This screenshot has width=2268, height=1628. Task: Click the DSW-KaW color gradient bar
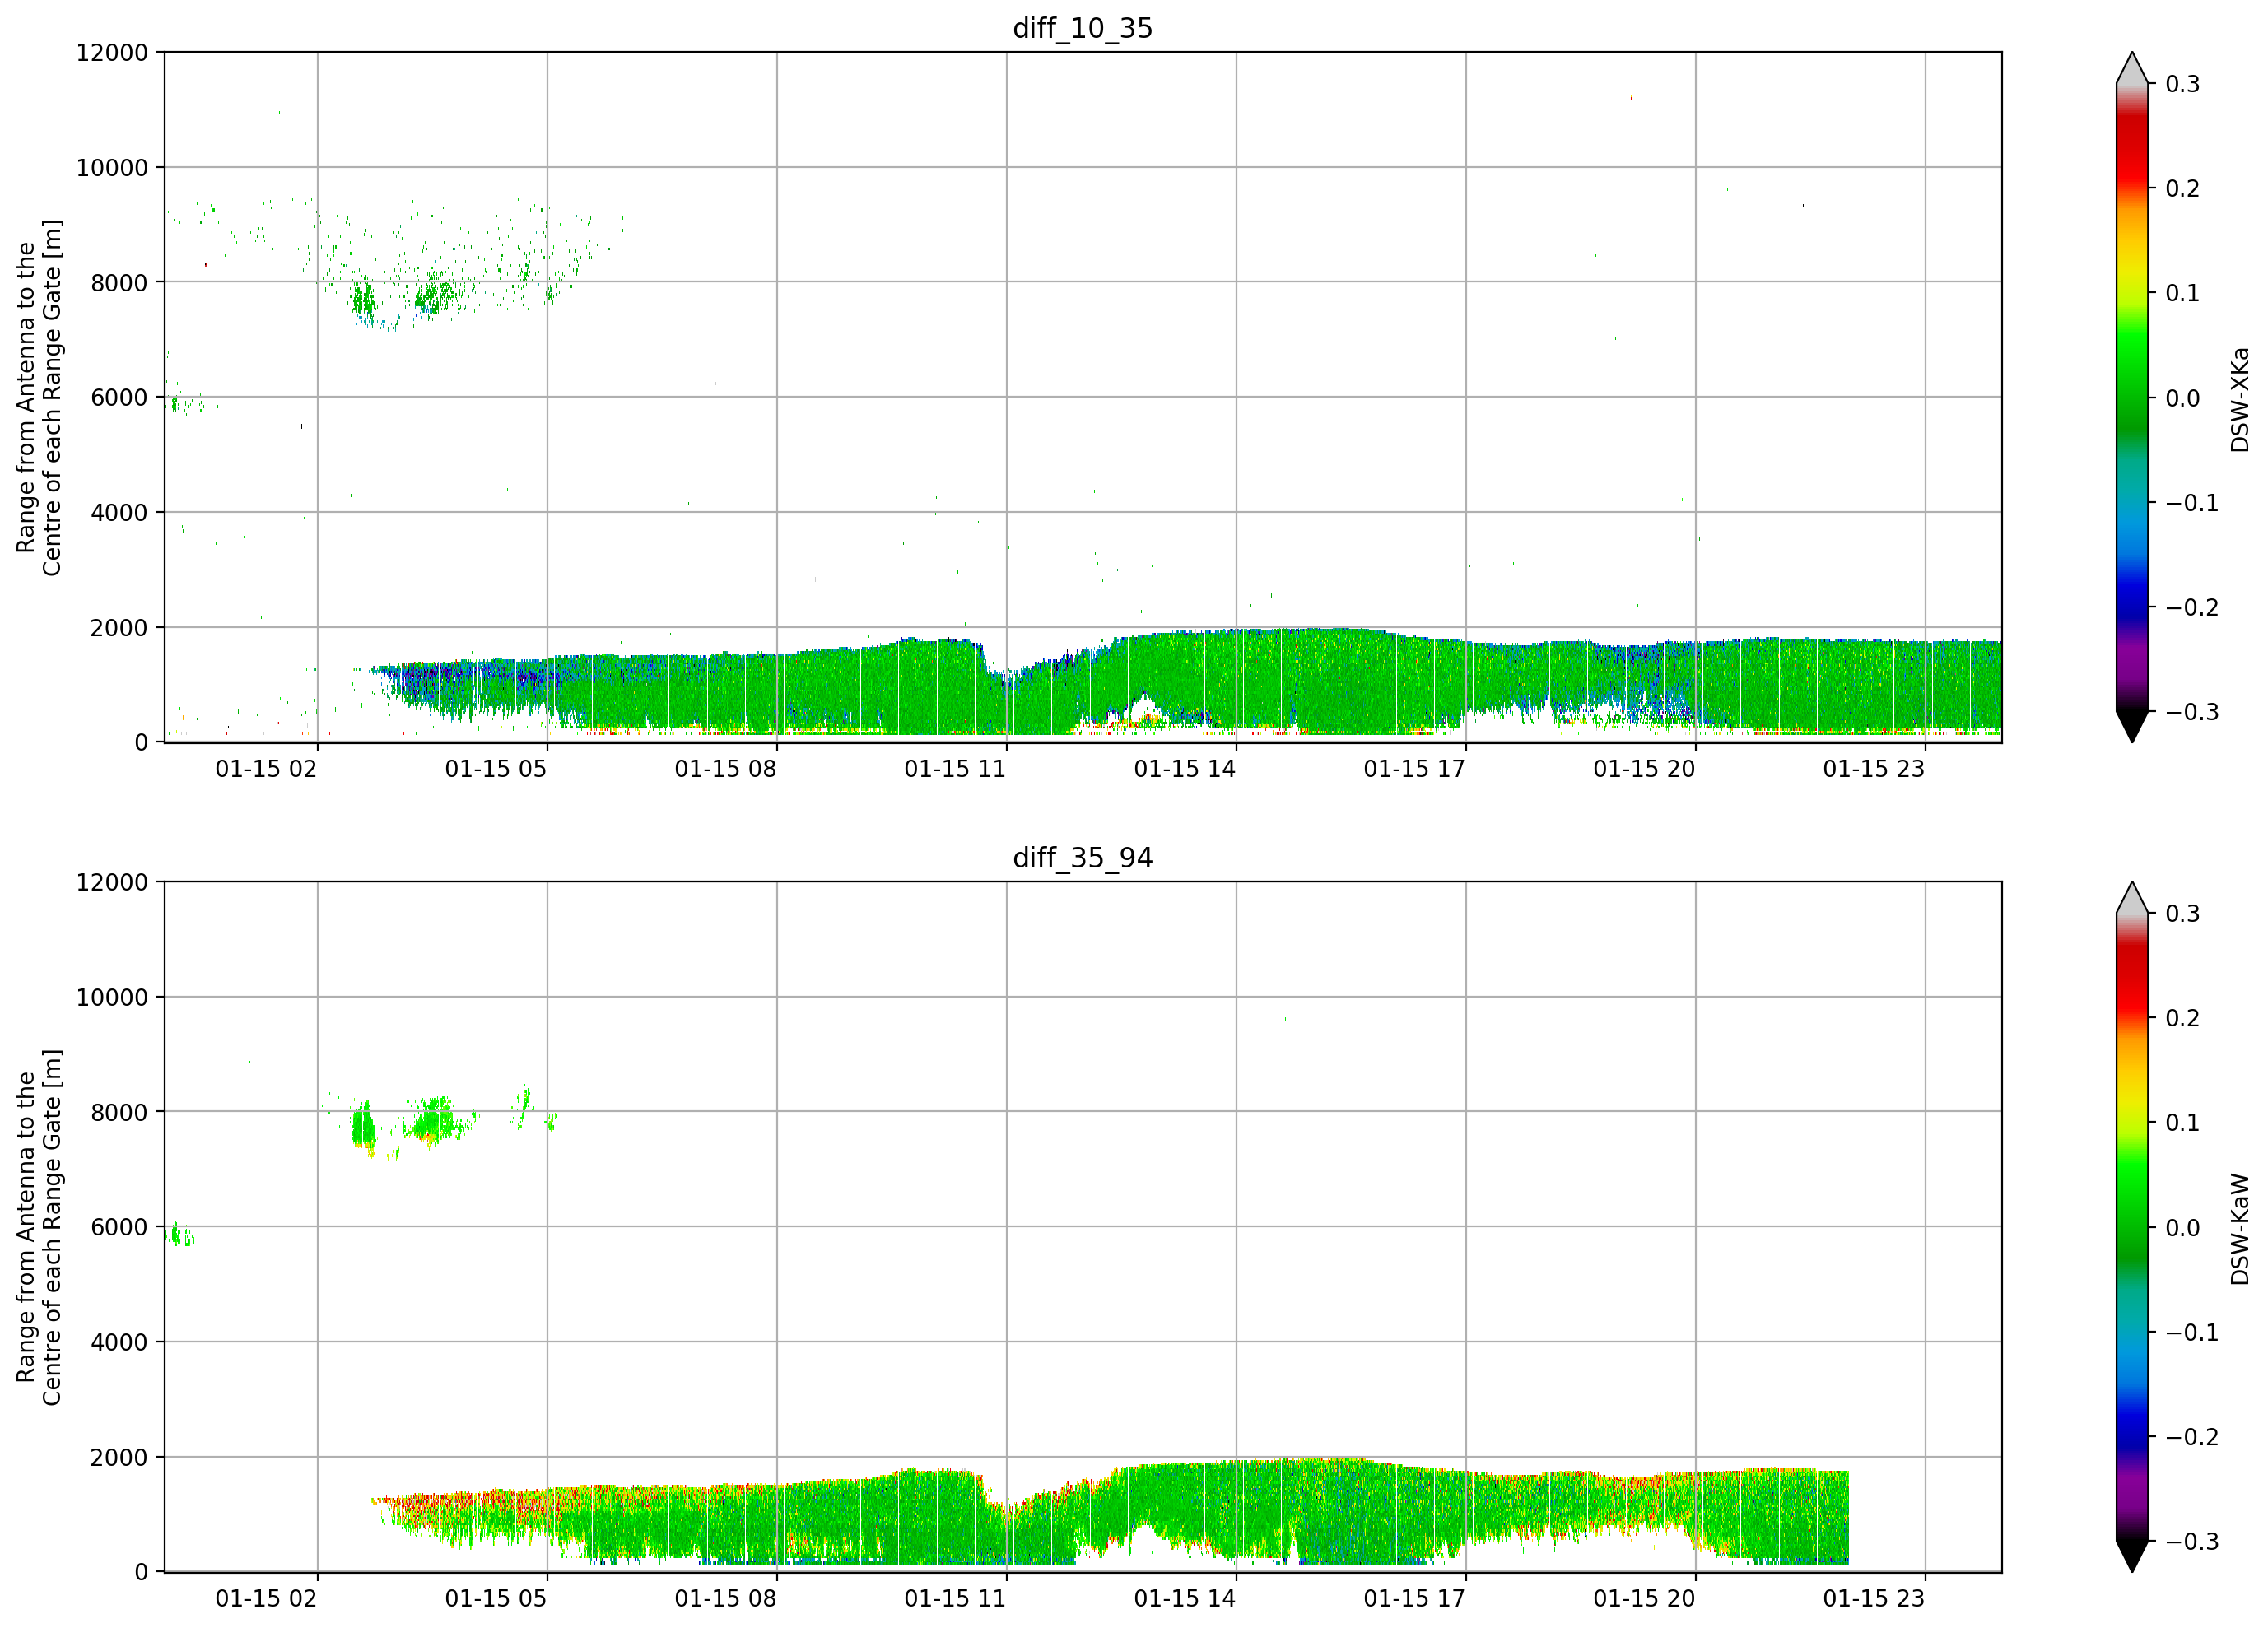click(x=2132, y=1227)
